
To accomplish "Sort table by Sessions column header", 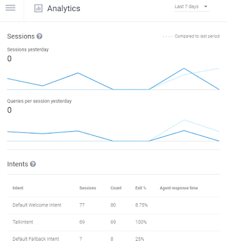I will [88, 188].
